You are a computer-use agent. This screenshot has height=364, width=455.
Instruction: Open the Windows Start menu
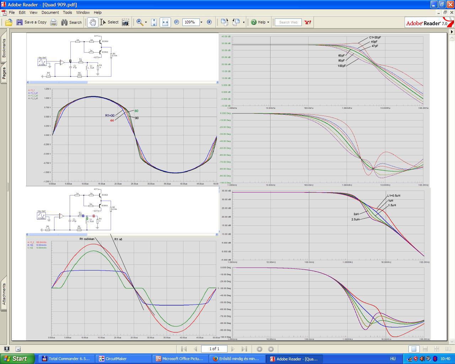coord(17,359)
